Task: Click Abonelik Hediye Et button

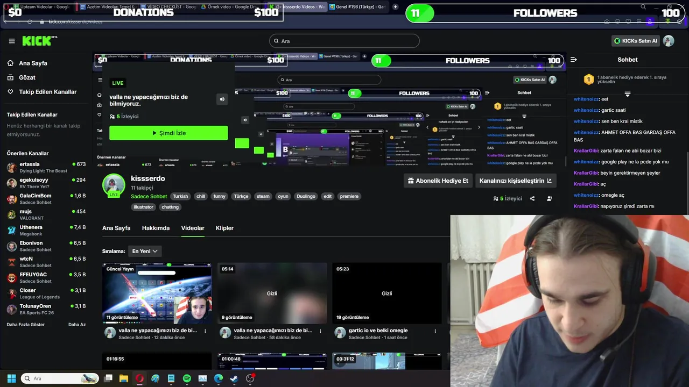Action: click(x=438, y=181)
